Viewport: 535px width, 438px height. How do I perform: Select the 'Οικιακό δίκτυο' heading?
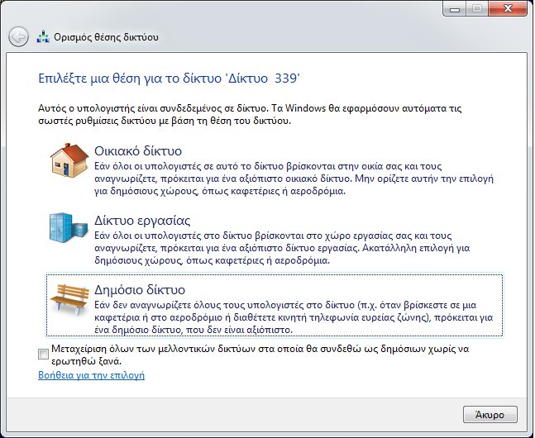coord(138,150)
